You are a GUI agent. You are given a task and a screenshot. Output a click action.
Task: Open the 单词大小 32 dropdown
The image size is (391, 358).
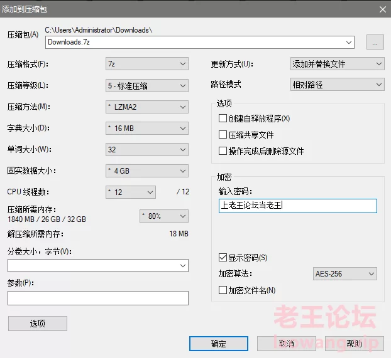point(147,149)
